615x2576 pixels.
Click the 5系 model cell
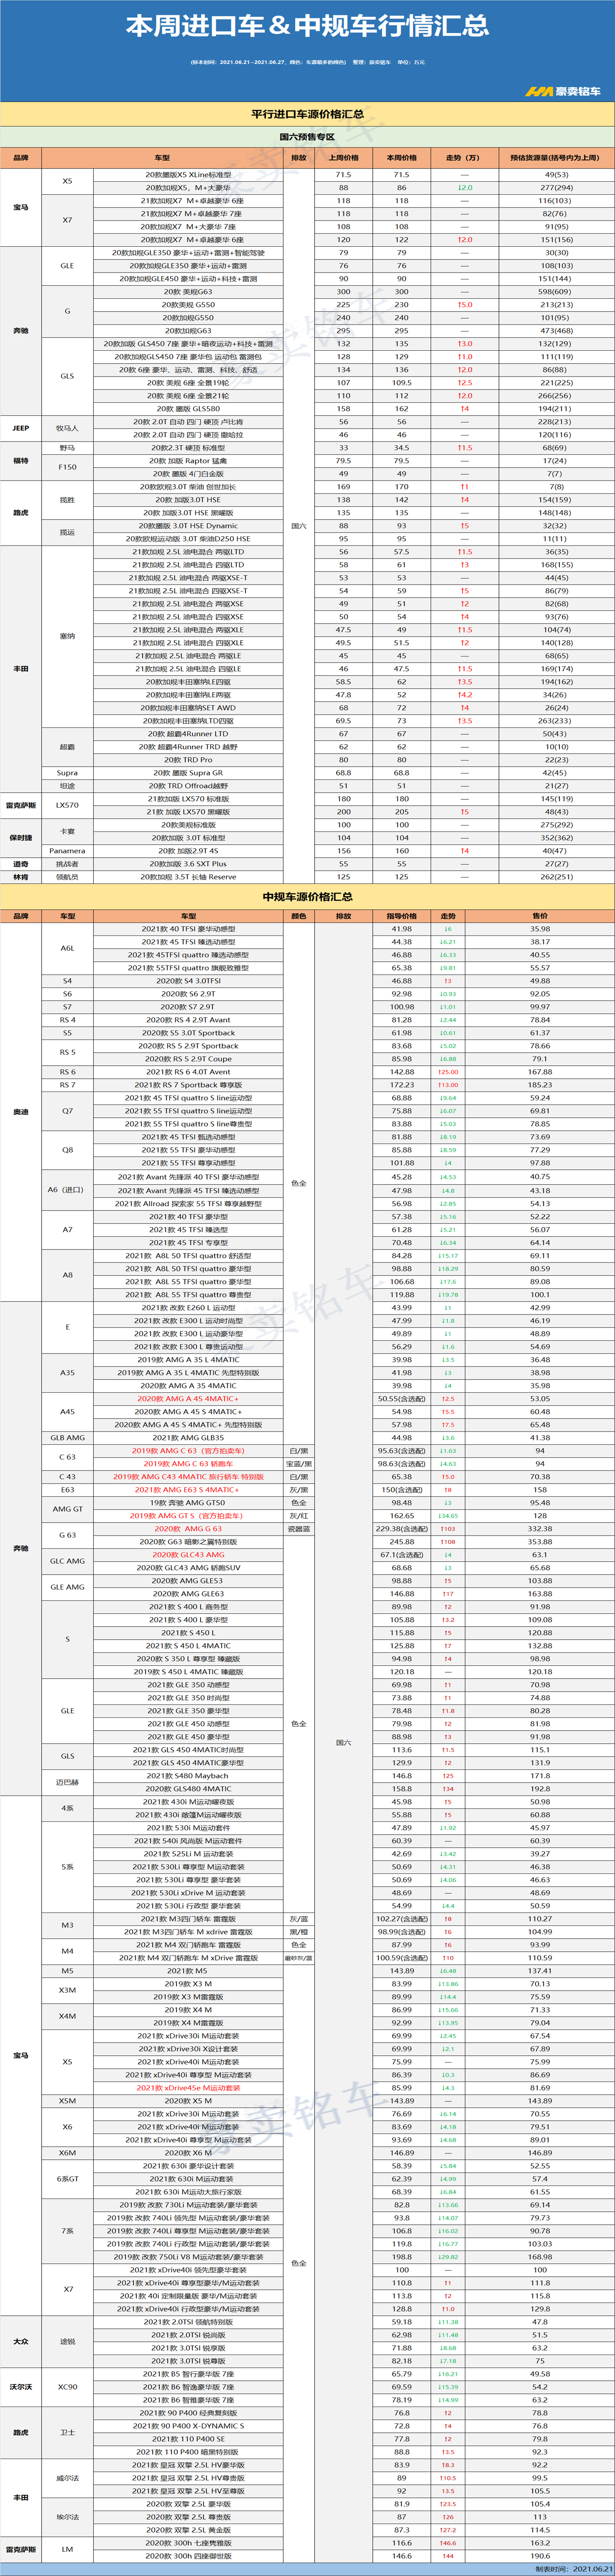(x=67, y=1867)
